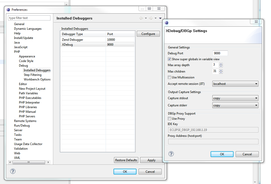Open Capture stderr dropdown
Image resolution: width=271 pixels, height=184 pixels.
235,105
